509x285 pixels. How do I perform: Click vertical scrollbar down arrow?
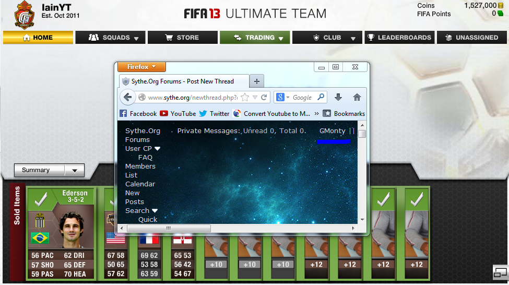click(362, 220)
